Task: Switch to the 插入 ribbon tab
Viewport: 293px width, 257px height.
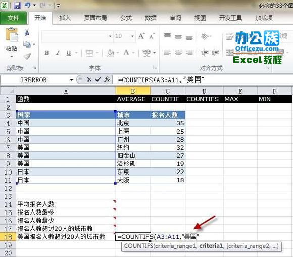Action: [65, 18]
